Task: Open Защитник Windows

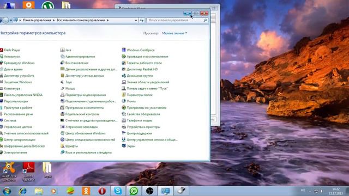Action: pyautogui.click(x=16, y=82)
